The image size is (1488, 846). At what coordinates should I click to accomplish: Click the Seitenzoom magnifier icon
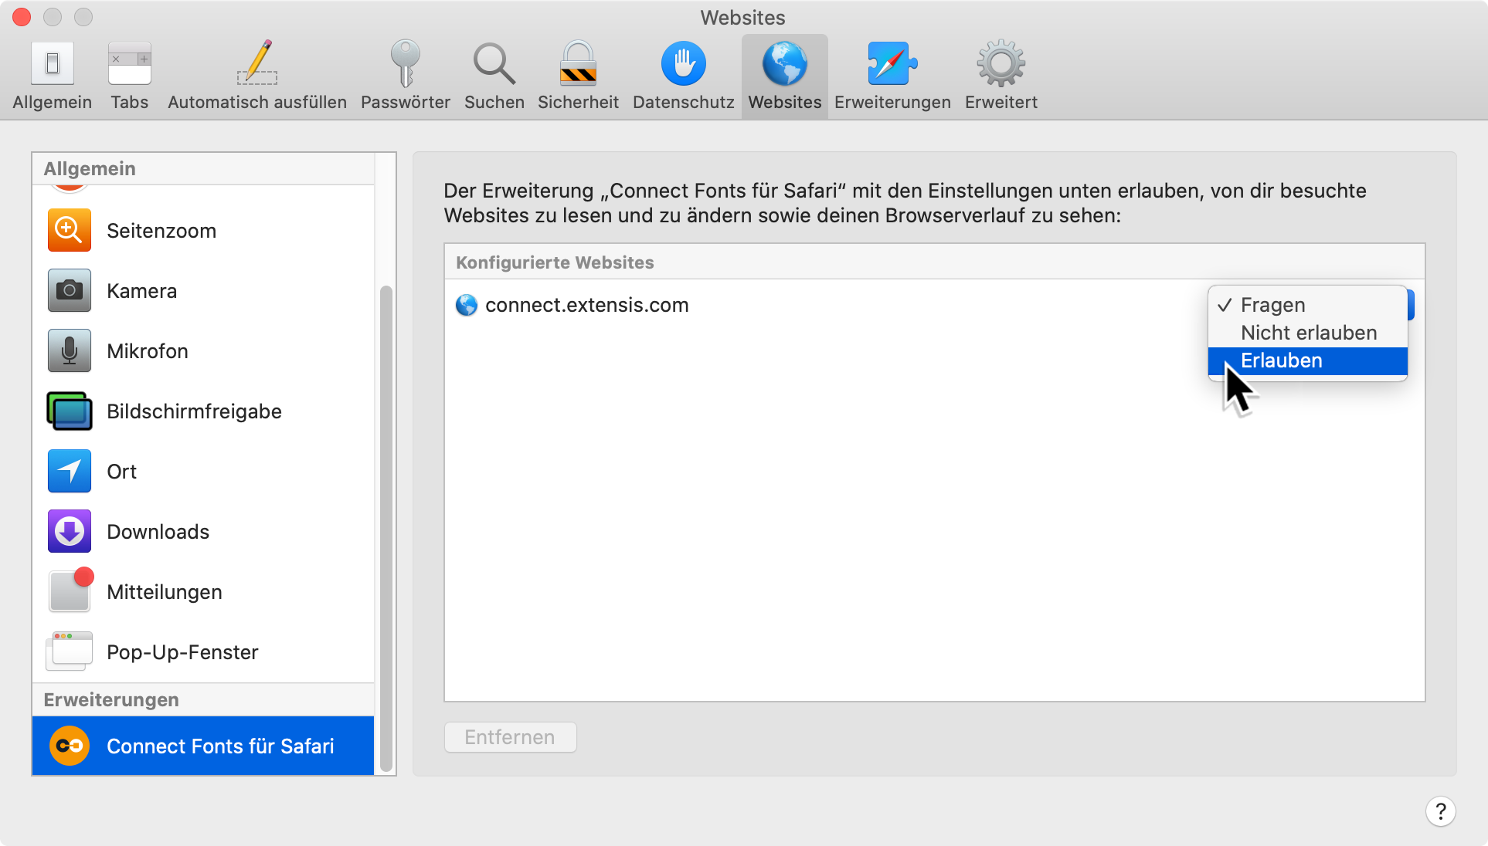coord(70,230)
